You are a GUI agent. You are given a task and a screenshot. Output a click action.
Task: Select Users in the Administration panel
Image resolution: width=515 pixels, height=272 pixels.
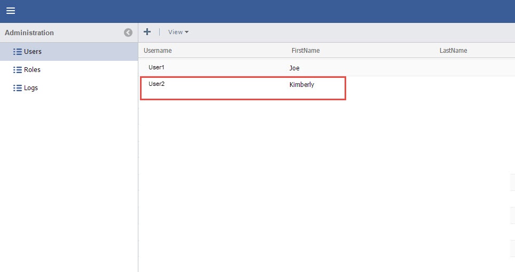(x=33, y=52)
